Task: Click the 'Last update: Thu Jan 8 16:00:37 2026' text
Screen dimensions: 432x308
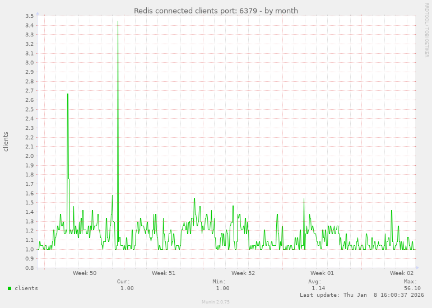Action: coord(362,295)
